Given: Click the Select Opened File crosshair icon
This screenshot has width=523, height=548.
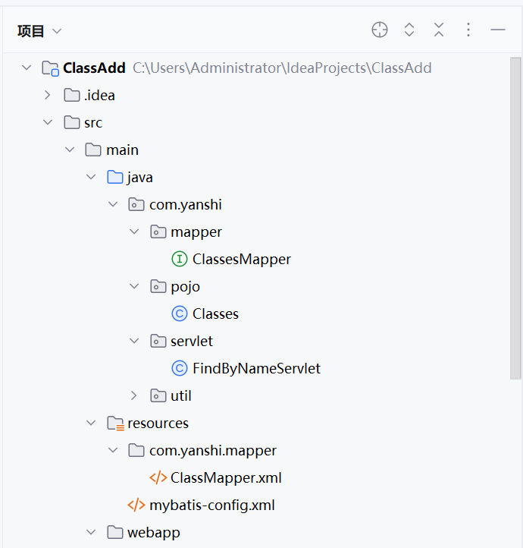Looking at the screenshot, I should (380, 30).
